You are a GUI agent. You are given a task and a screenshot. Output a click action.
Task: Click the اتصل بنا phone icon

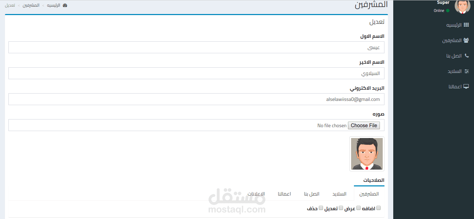[467, 56]
